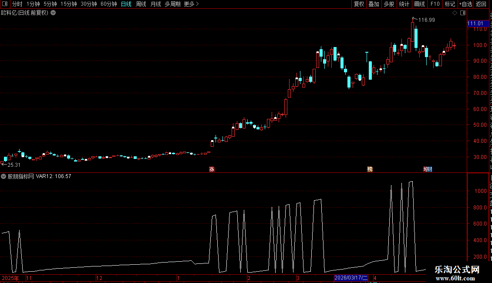
Task: Open dropdown beside 股朋指标网 indicator
Action: pyautogui.click(x=3, y=176)
